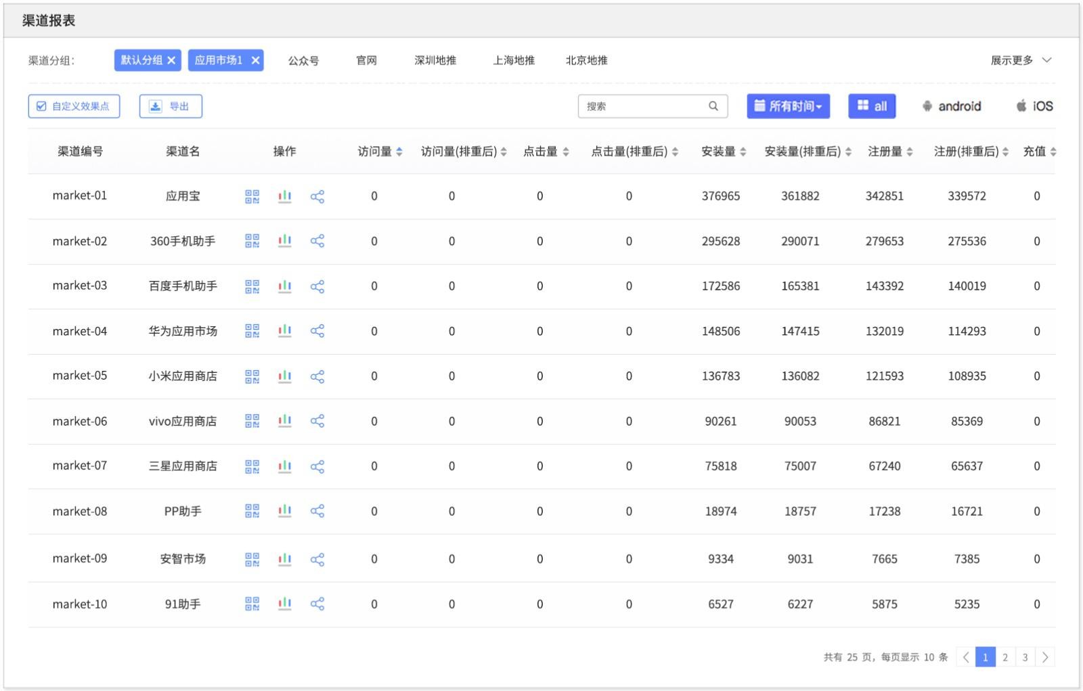Open QR code for 360手机助手 row
Viewport: 1083px width, 691px height.
pyautogui.click(x=252, y=241)
